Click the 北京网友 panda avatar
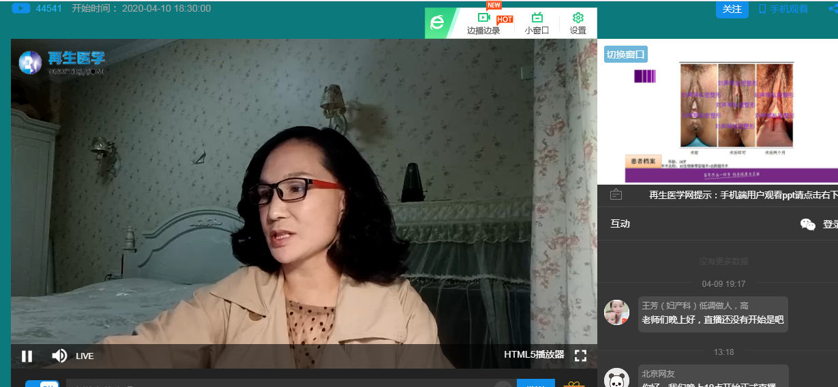This screenshot has height=387, width=838. 617,378
